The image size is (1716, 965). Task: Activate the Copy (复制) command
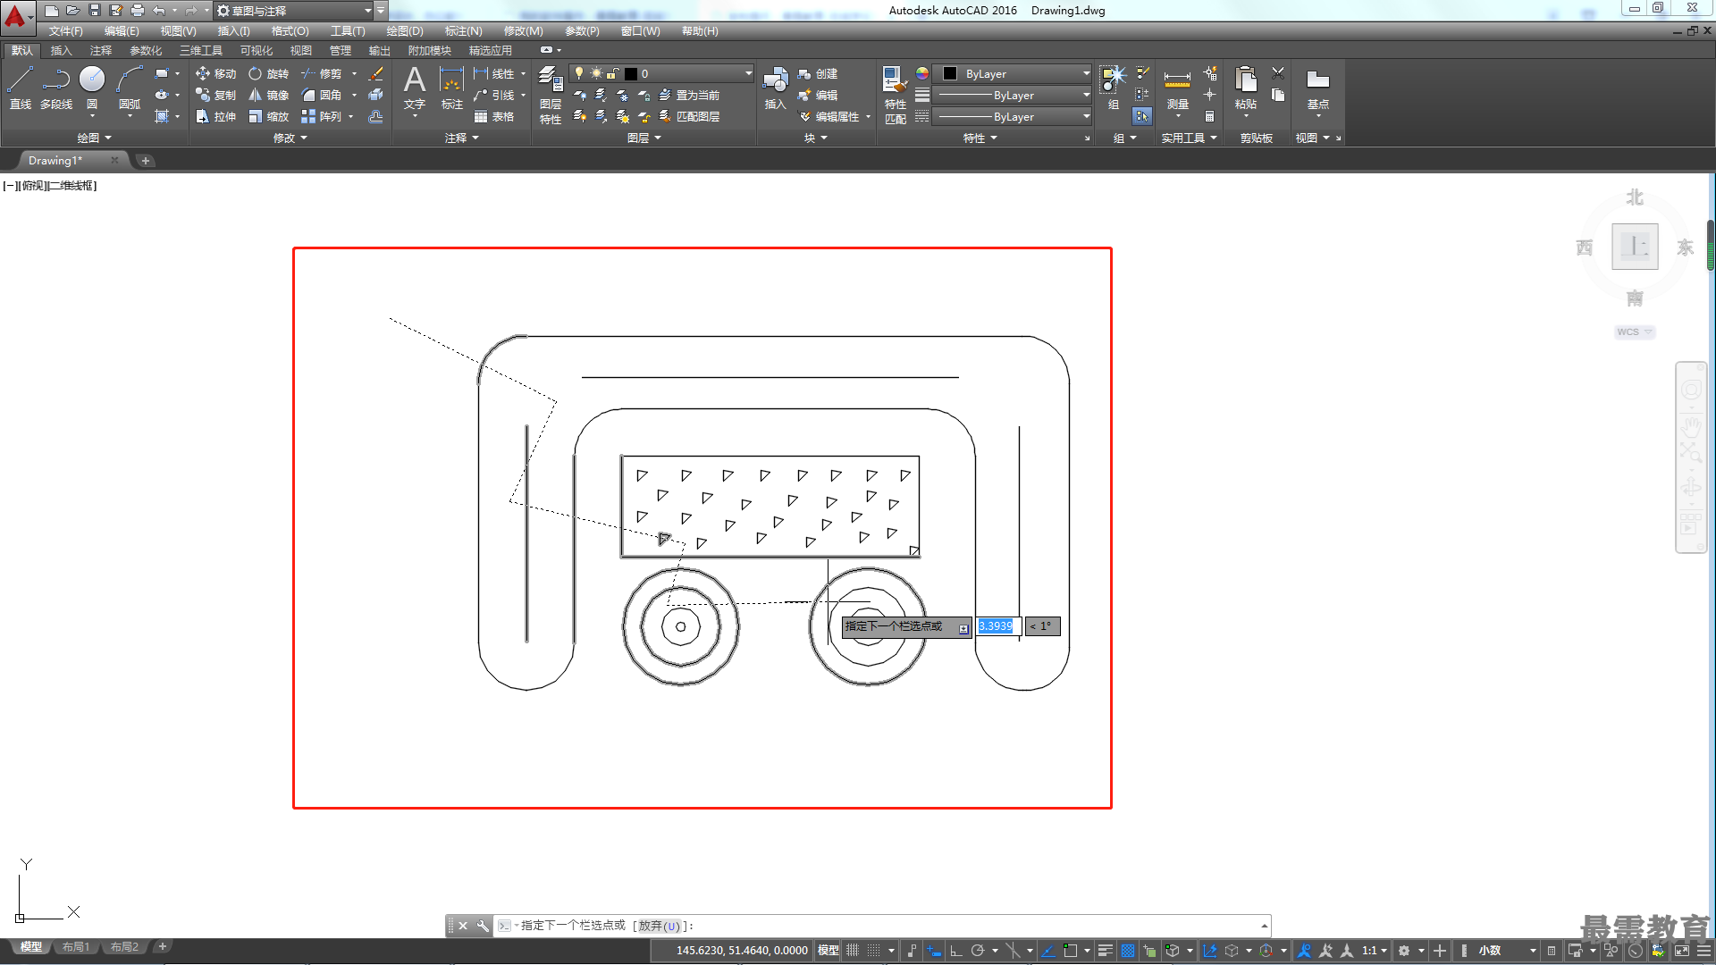[x=216, y=96]
